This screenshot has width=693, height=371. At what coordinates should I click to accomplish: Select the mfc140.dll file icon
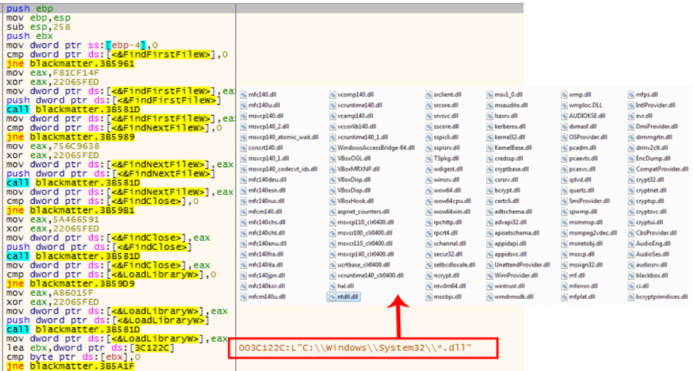click(x=242, y=94)
